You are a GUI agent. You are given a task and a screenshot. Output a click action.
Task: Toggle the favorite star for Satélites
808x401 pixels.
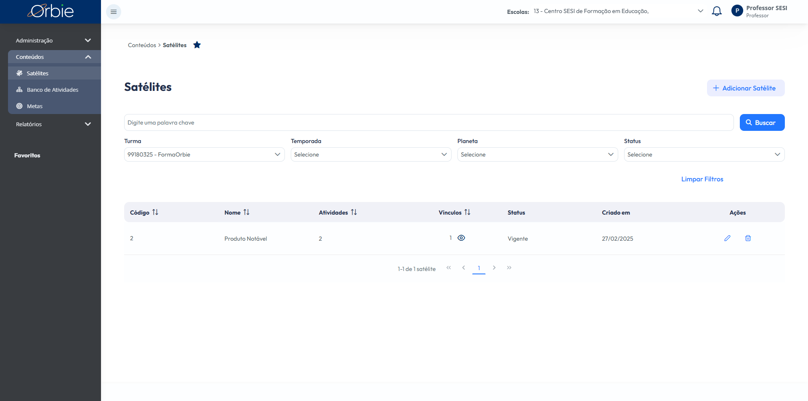pyautogui.click(x=197, y=45)
